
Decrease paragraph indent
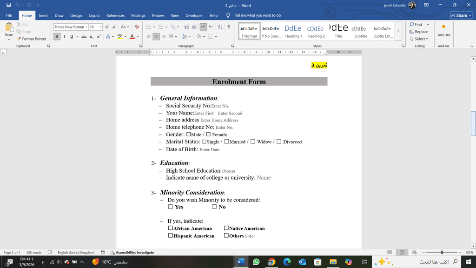coord(186,27)
